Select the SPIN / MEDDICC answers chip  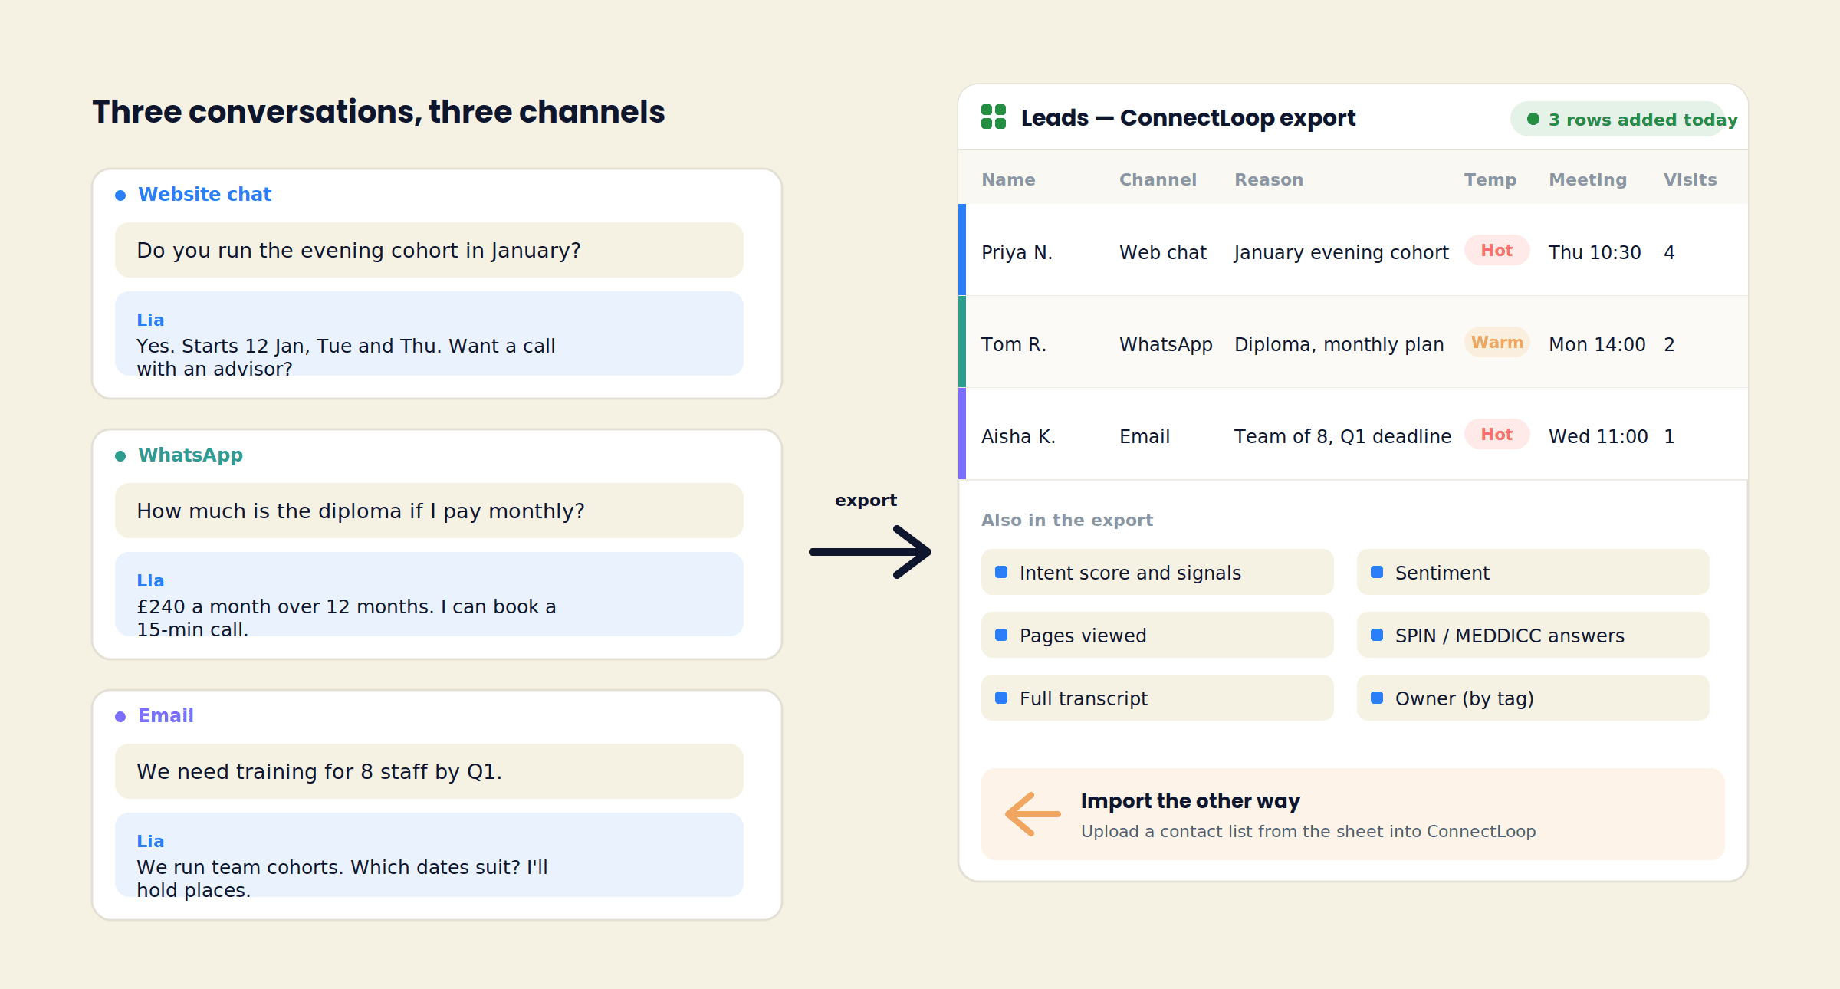(1533, 635)
